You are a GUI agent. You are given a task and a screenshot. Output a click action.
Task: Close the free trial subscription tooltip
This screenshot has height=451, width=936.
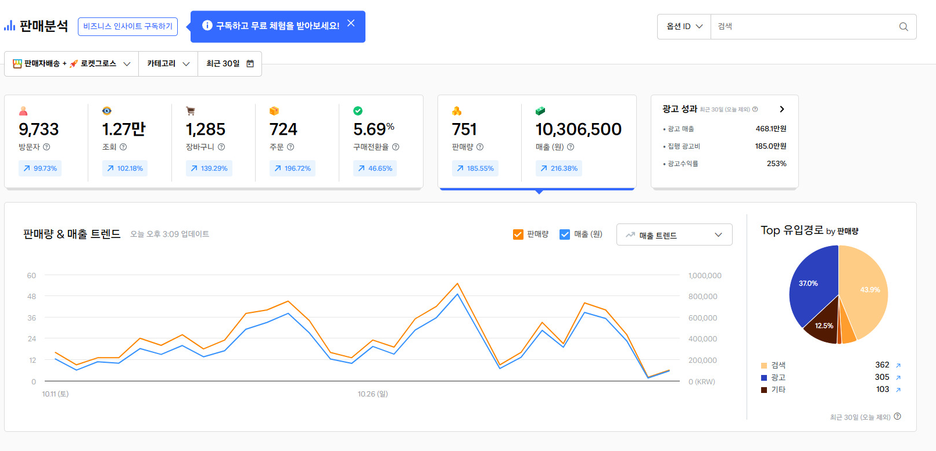pyautogui.click(x=351, y=23)
